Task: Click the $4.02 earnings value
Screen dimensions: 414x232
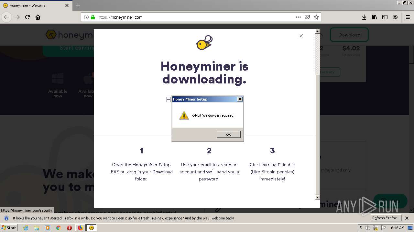Action: 351,48
